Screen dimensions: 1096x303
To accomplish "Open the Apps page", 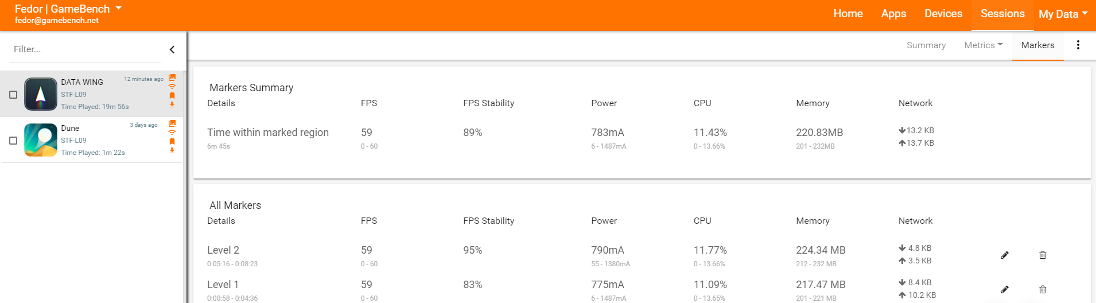I will (x=893, y=14).
